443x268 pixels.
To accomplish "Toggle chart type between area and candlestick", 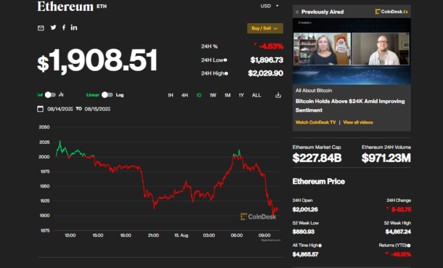I will coord(50,95).
